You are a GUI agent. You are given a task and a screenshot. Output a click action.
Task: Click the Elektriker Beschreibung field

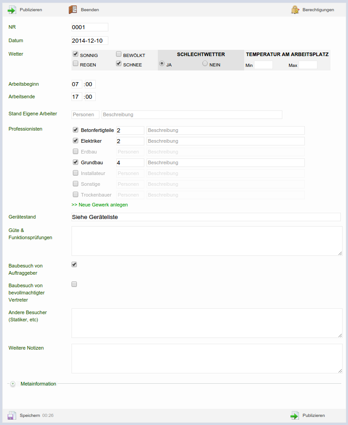225,141
